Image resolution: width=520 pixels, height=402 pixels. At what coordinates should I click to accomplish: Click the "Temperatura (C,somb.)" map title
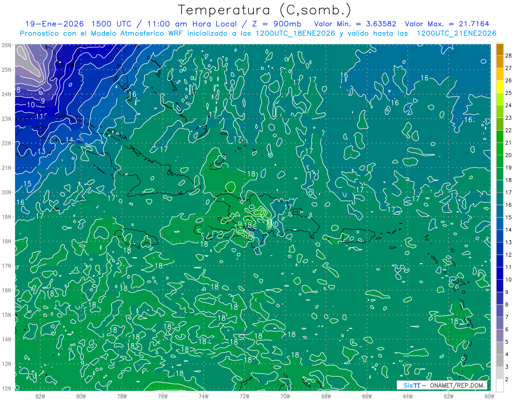pos(265,10)
